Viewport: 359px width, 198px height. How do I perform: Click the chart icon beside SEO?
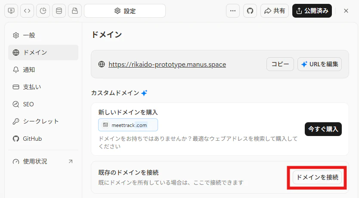16,104
